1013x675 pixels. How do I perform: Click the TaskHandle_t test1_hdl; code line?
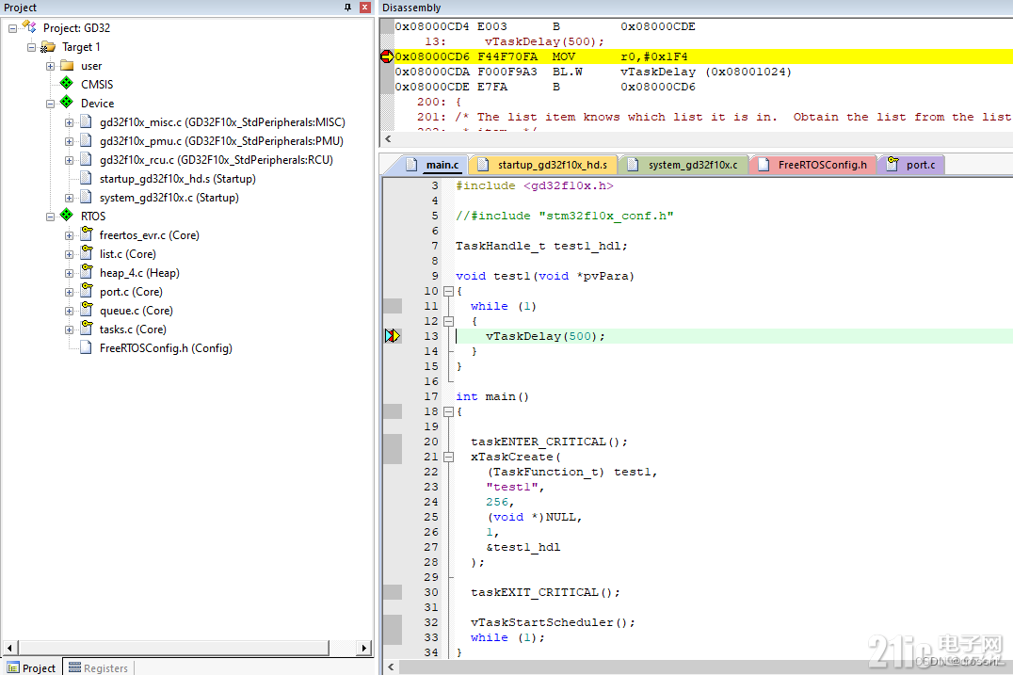pyautogui.click(x=540, y=246)
